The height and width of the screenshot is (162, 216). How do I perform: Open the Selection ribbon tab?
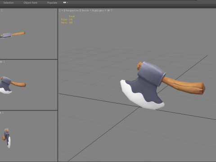(9, 3)
